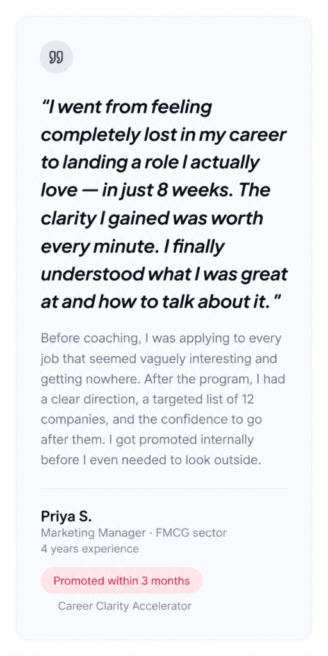The height and width of the screenshot is (656, 328).
Task: Click "completely lost in my career" line
Action: click(163, 136)
